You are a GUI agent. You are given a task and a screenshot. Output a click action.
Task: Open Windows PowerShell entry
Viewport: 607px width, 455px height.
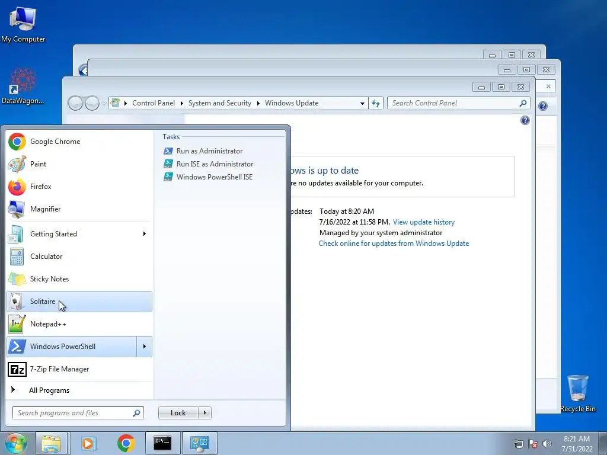72,346
